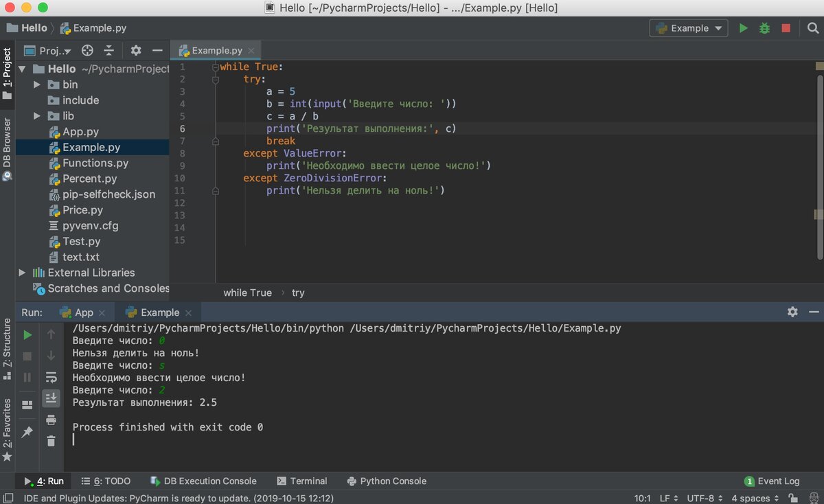Open Percent.py file
Screen dimensions: 824x504
(x=89, y=179)
